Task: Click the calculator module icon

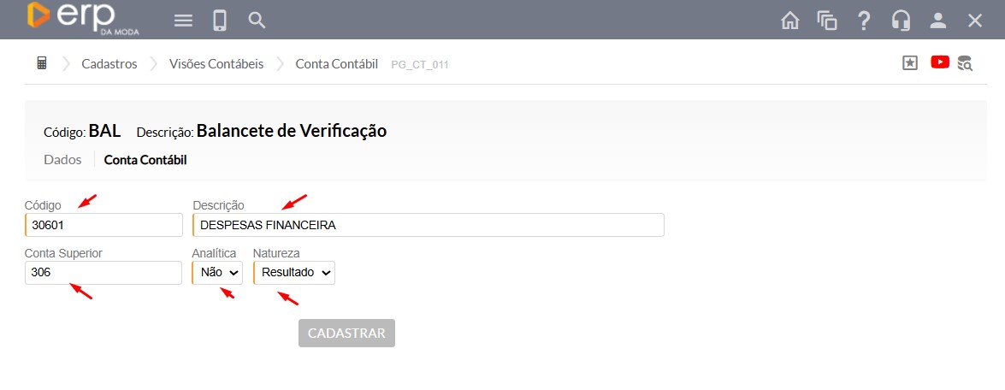Action: 41,63
